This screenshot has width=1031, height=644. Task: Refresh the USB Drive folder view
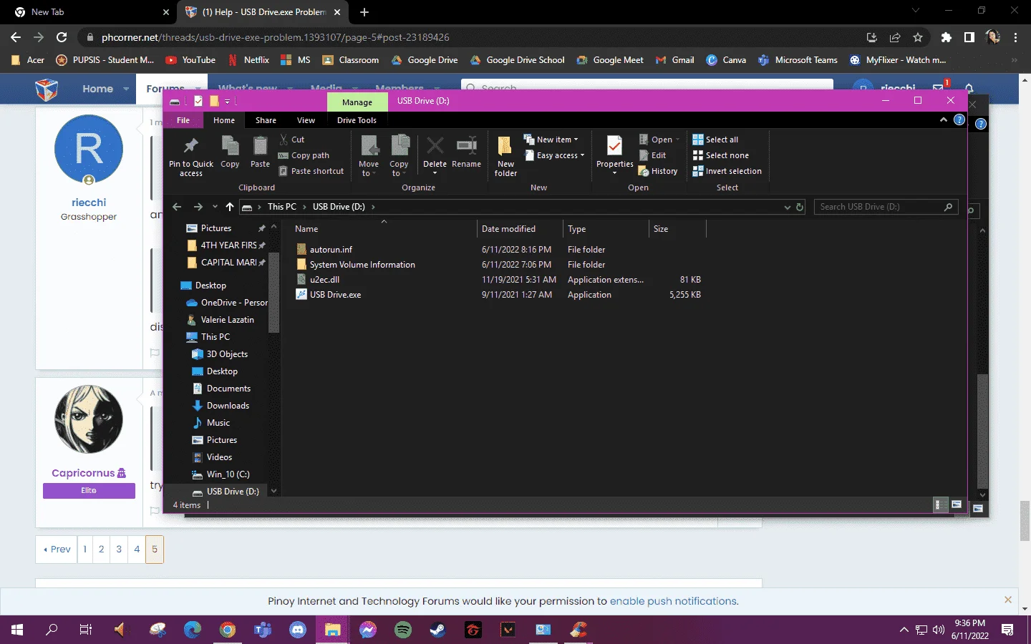[800, 207]
